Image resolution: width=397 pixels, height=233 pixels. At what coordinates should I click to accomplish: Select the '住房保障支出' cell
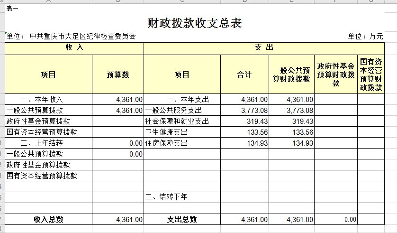pos(166,143)
